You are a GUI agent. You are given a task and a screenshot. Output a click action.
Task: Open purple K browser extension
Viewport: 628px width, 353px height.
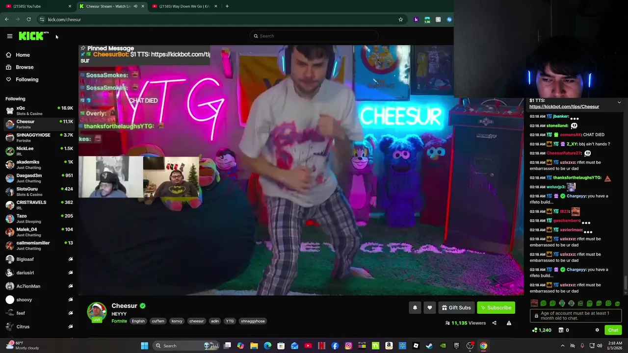tap(416, 20)
